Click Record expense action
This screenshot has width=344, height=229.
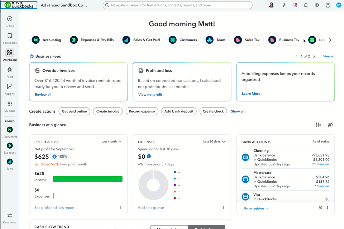(142, 111)
